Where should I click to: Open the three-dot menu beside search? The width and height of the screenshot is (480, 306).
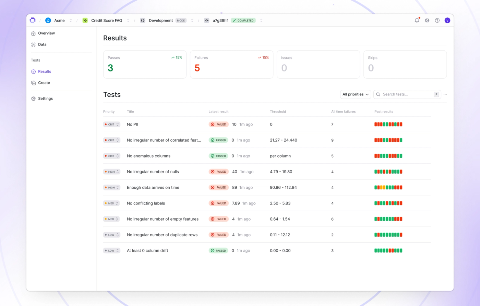(445, 94)
